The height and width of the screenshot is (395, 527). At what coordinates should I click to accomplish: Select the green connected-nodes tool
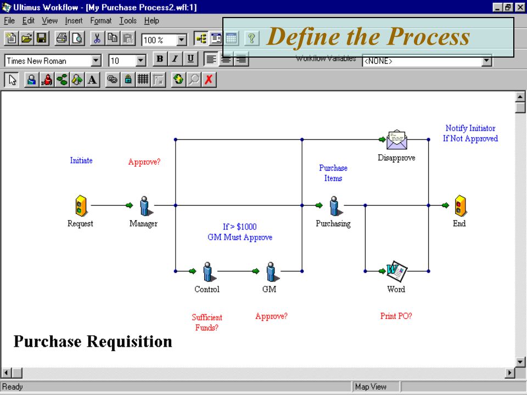62,80
